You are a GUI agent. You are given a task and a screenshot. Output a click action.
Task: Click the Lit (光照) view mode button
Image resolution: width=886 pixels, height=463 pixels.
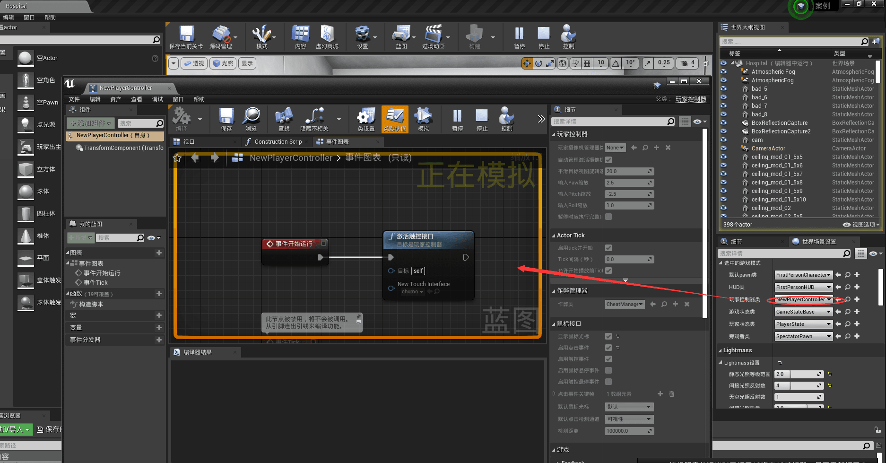point(223,63)
